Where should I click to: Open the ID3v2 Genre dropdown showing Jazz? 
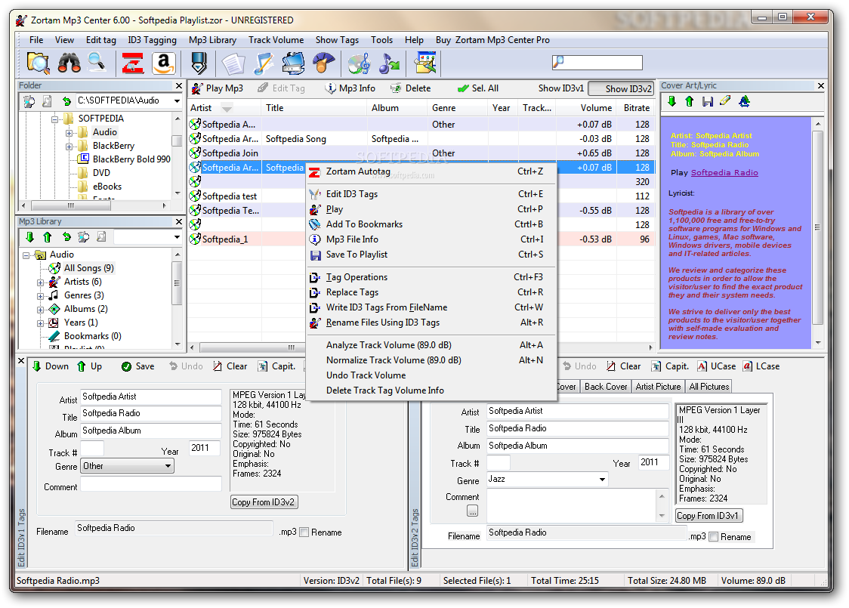tap(602, 479)
